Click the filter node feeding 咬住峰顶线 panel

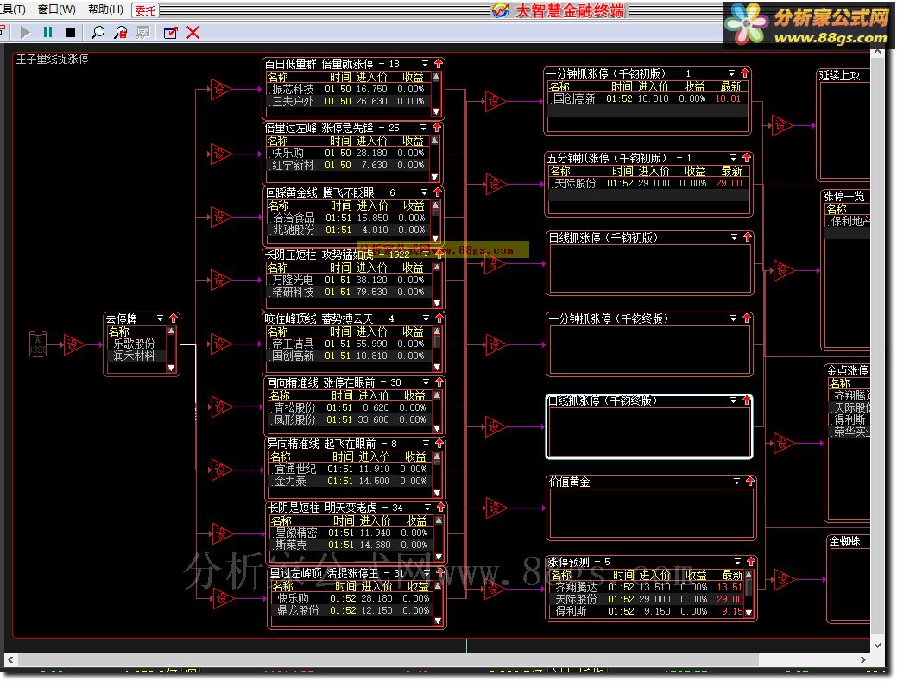pyautogui.click(x=221, y=344)
